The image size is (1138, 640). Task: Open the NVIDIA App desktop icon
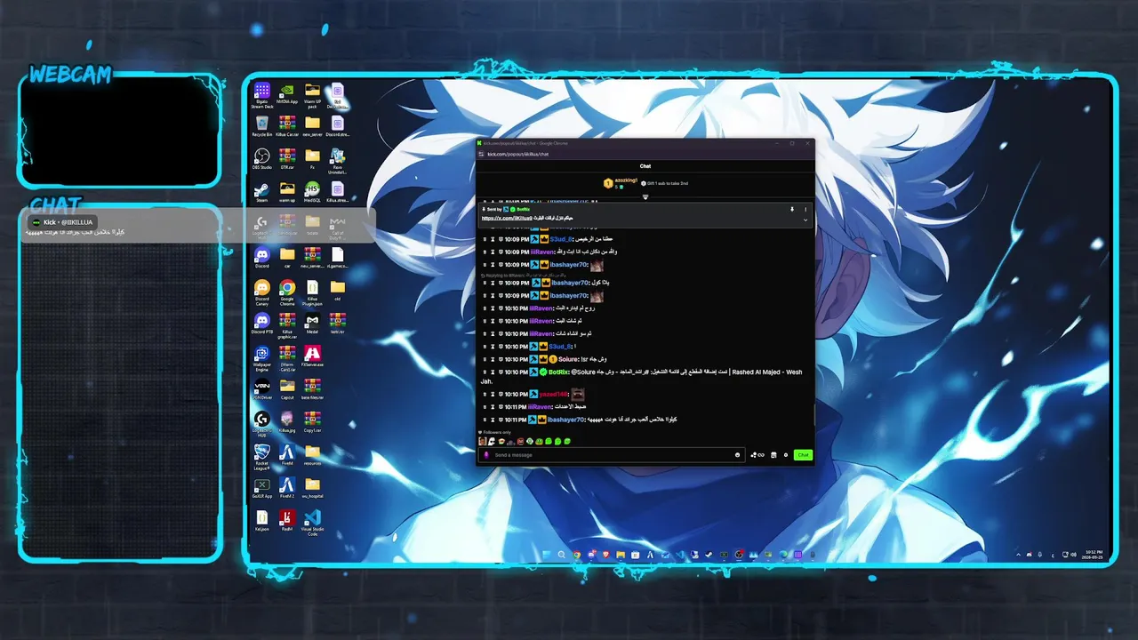[x=287, y=94]
